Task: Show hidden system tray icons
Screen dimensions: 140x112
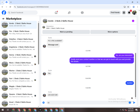Action: [x=120, y=110]
